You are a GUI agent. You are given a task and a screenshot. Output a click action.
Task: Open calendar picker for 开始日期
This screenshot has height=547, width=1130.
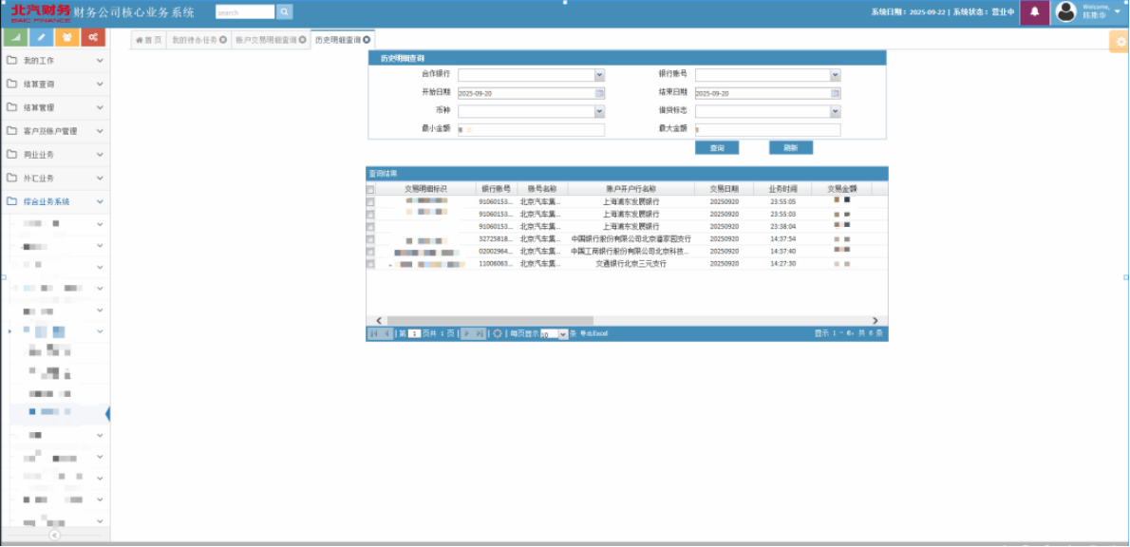tap(599, 93)
